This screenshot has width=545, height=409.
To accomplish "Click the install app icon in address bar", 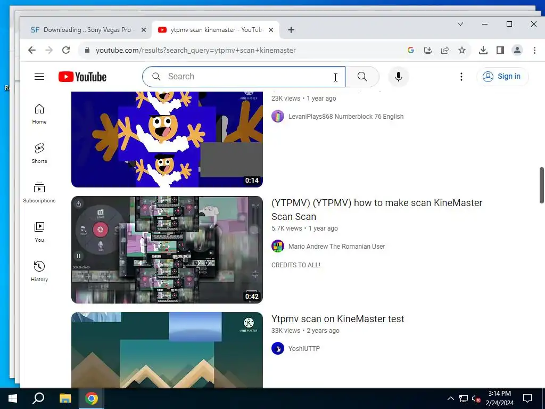I will (428, 50).
